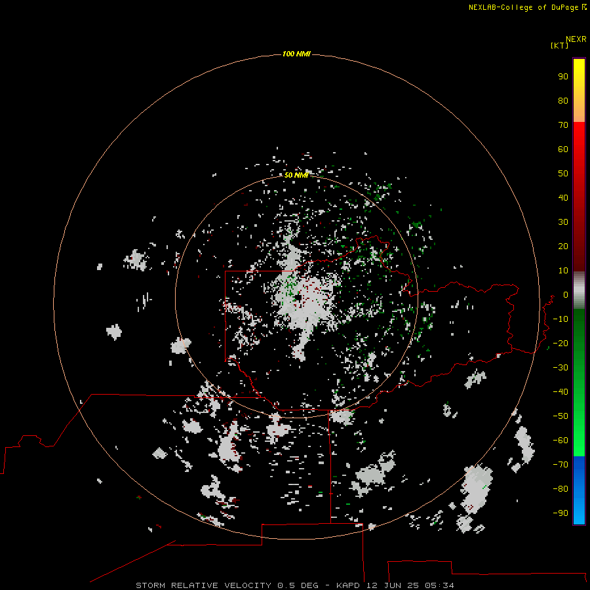This screenshot has height=590, width=590.
Task: Click the 10 value on velocity scale
Action: coord(563,271)
